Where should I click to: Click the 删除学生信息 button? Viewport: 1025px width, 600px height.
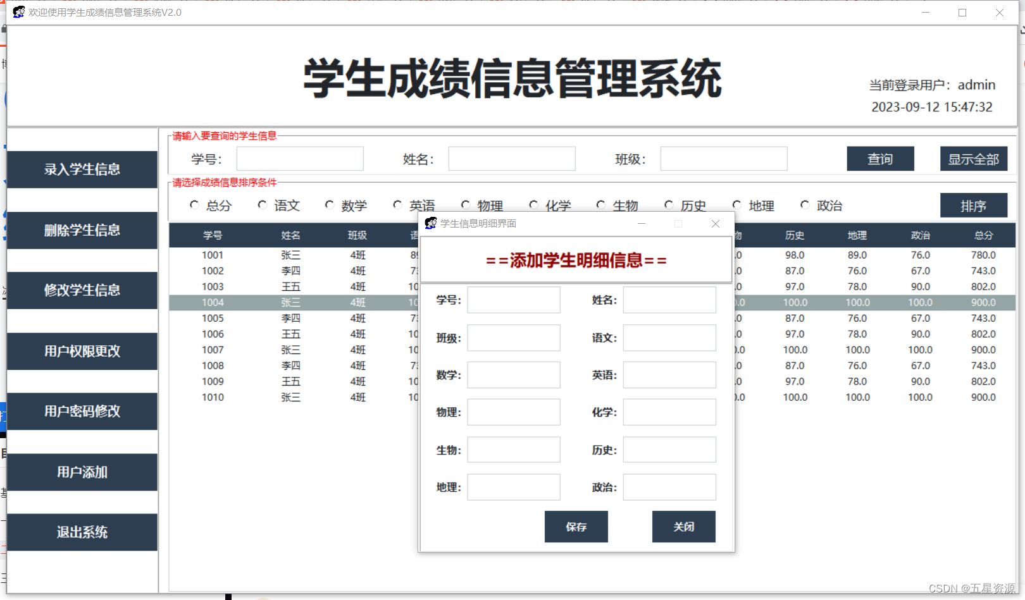pyautogui.click(x=82, y=230)
